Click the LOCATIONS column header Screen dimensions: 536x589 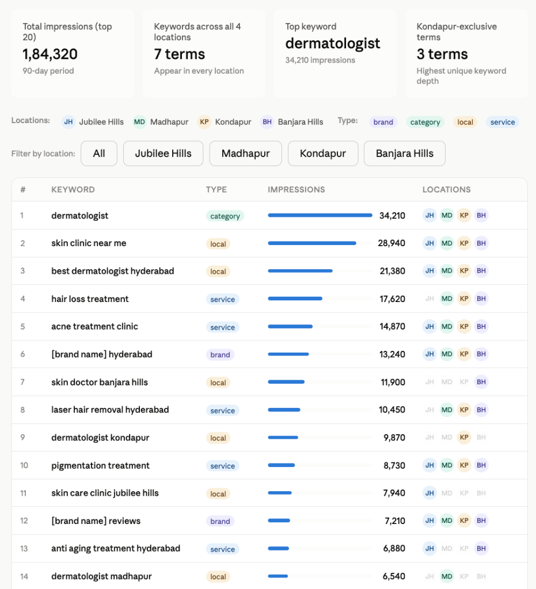[446, 189]
